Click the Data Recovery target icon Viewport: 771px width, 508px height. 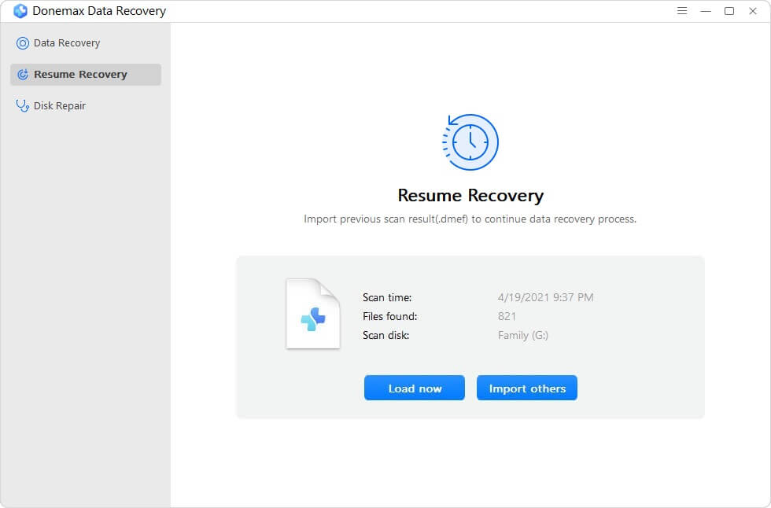[23, 43]
